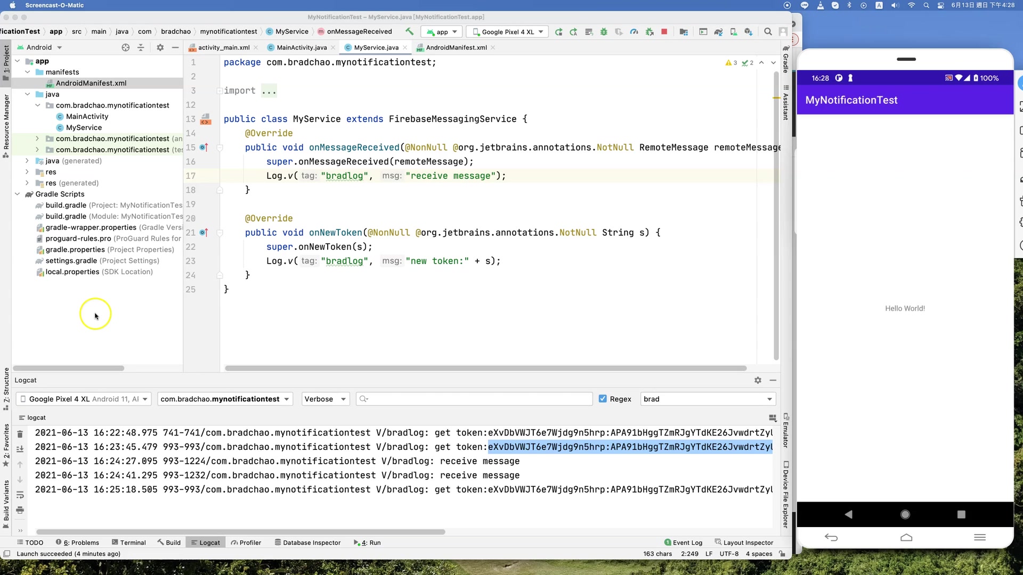Open the Event Log panel
The width and height of the screenshot is (1023, 575).
coord(683,543)
